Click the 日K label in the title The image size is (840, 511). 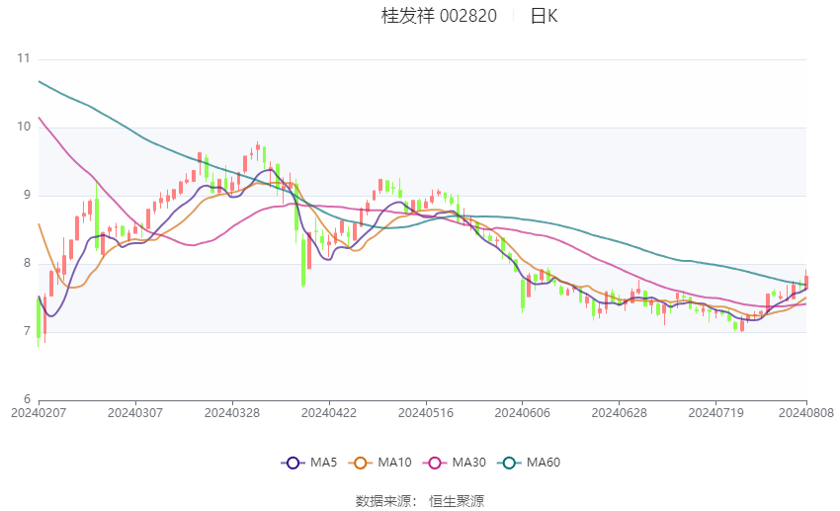[544, 16]
